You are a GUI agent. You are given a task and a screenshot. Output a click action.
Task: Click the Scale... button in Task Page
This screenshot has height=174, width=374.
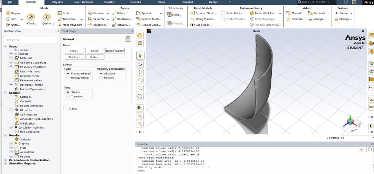click(75, 51)
